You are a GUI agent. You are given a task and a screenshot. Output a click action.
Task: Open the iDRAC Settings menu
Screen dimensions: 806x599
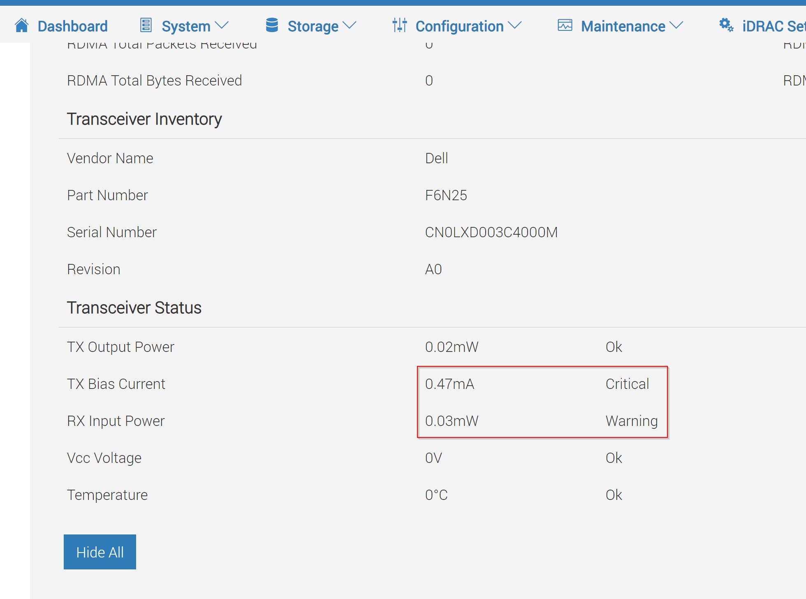[773, 26]
